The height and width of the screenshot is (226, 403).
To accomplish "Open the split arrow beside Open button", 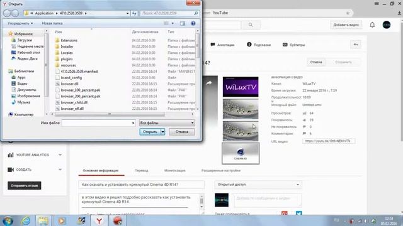I will pos(162,132).
